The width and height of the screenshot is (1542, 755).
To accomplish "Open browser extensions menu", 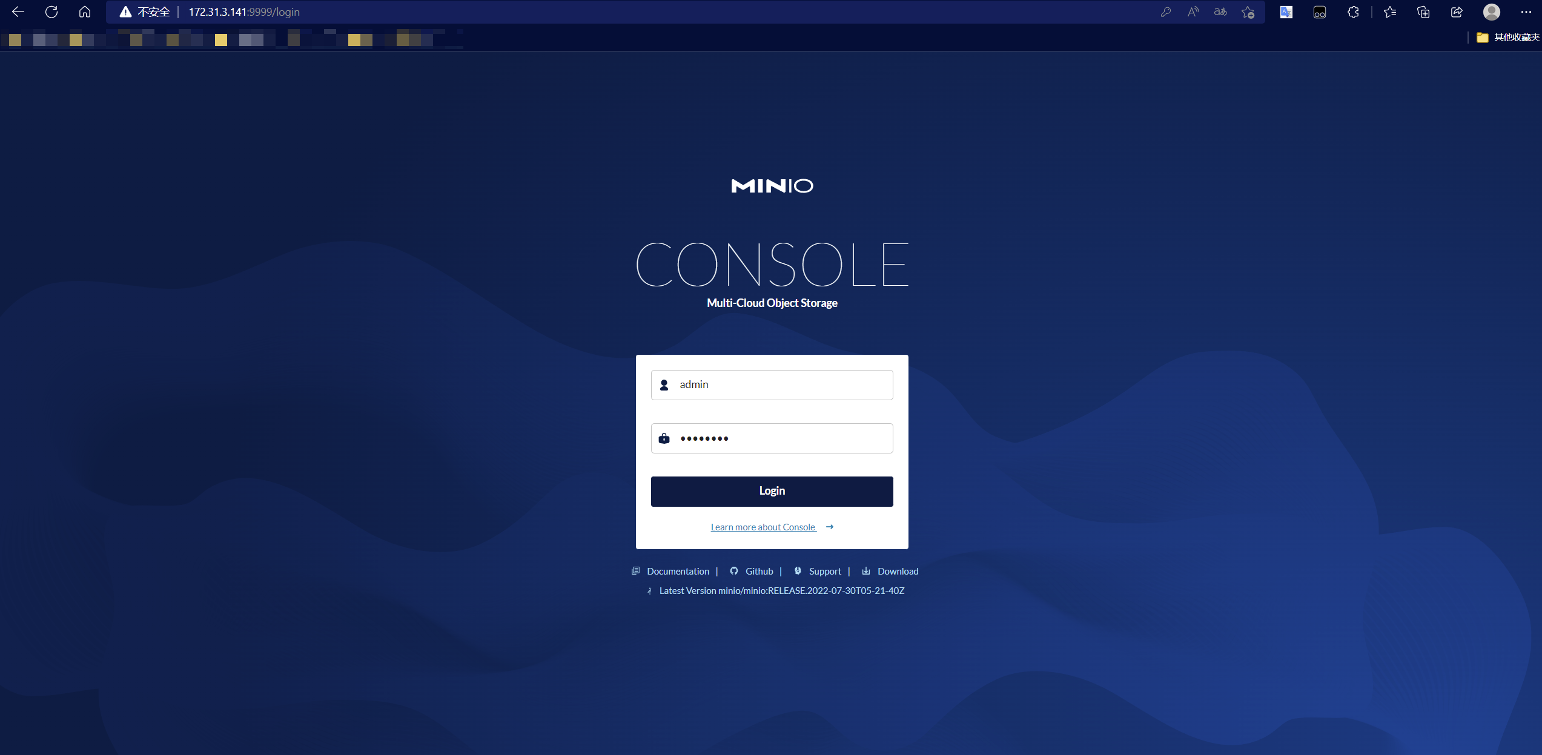I will pos(1353,12).
